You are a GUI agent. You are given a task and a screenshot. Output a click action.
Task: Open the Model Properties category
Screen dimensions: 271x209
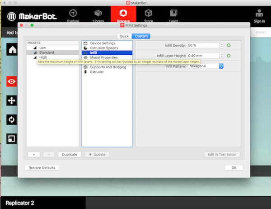point(107,57)
